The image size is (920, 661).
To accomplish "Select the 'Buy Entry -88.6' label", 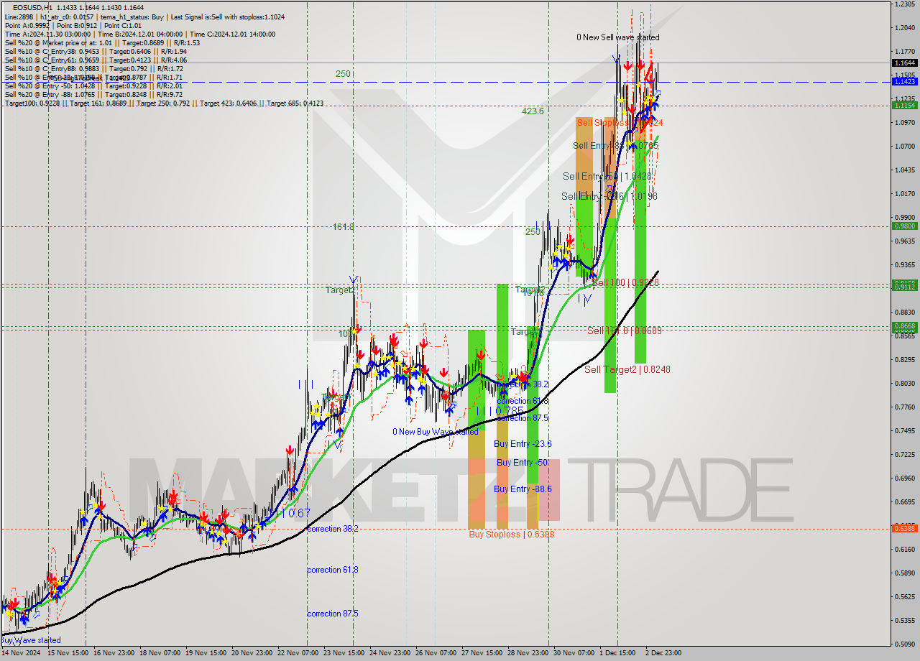I will 523,489.
